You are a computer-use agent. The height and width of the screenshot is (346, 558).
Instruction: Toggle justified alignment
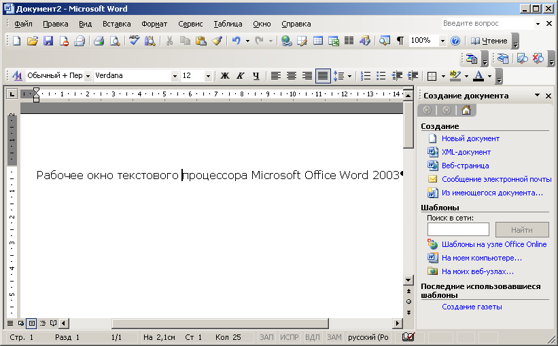[x=323, y=76]
